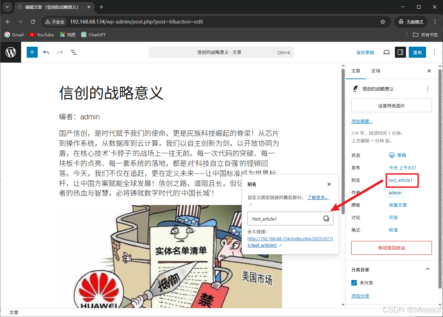Change the post format 标准
This screenshot has height=317, width=443.
click(x=394, y=230)
